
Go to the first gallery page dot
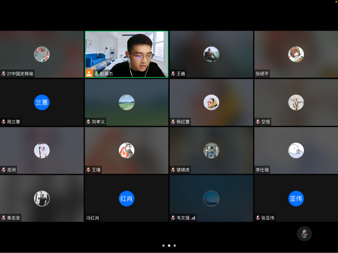[x=163, y=246]
